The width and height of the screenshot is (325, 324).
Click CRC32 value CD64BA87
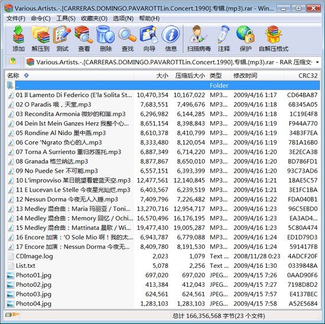(x=302, y=95)
